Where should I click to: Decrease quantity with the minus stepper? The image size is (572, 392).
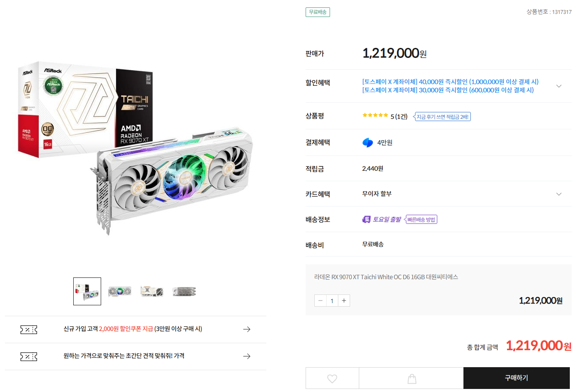[320, 301]
